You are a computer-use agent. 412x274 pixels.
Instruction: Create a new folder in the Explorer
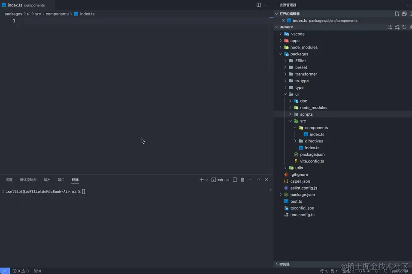[397, 27]
